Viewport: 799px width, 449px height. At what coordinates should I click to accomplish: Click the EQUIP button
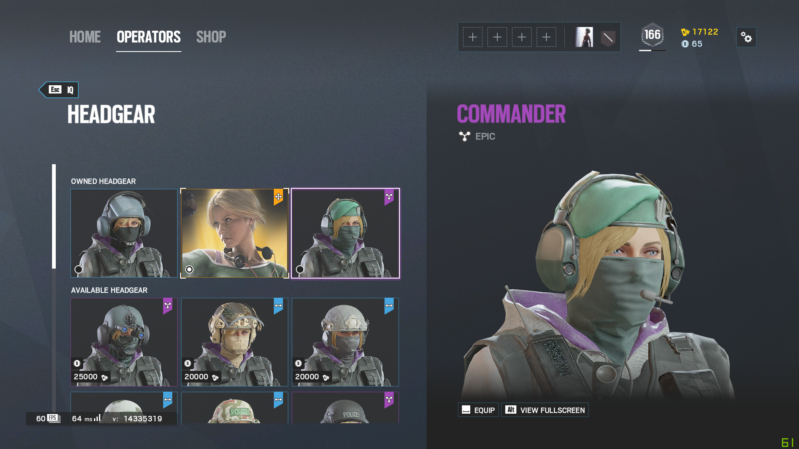click(478, 410)
